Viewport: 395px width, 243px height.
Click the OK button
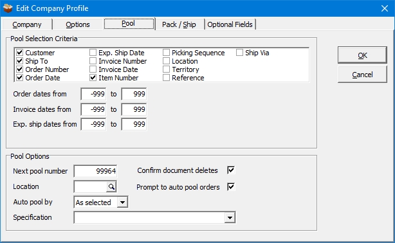tap(362, 55)
